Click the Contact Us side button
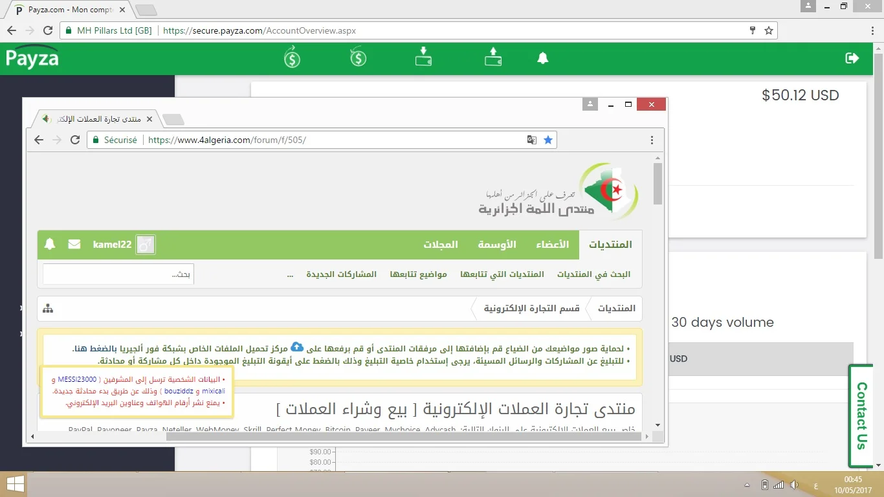 [x=861, y=415]
